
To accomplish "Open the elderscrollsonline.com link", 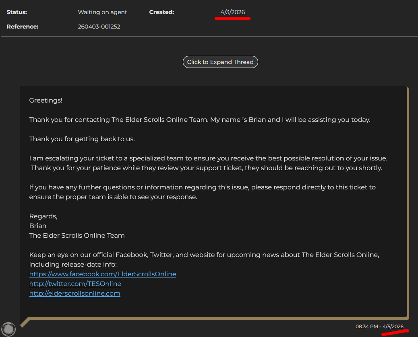I will coord(74,293).
